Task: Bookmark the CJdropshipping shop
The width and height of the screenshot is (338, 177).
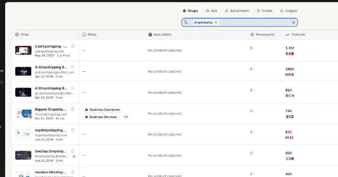Action: tap(73, 46)
